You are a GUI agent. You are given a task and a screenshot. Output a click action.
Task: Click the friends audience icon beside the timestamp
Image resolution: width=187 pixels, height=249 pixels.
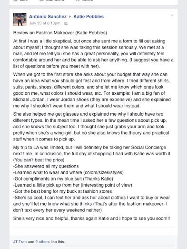pyautogui.click(x=66, y=23)
